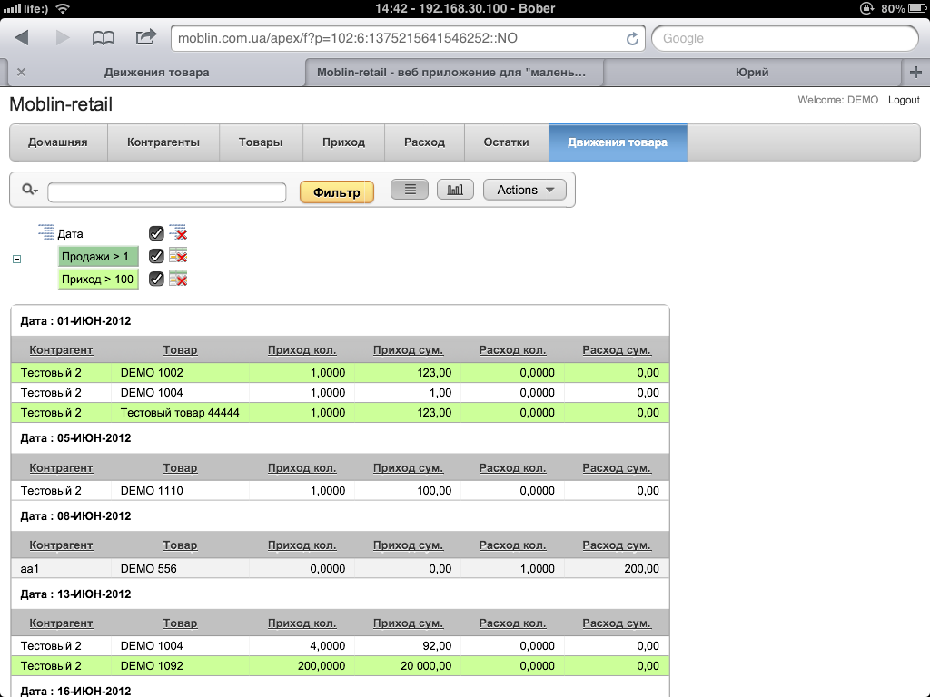
Task: Tap the rotation lock status icon
Action: [x=867, y=8]
